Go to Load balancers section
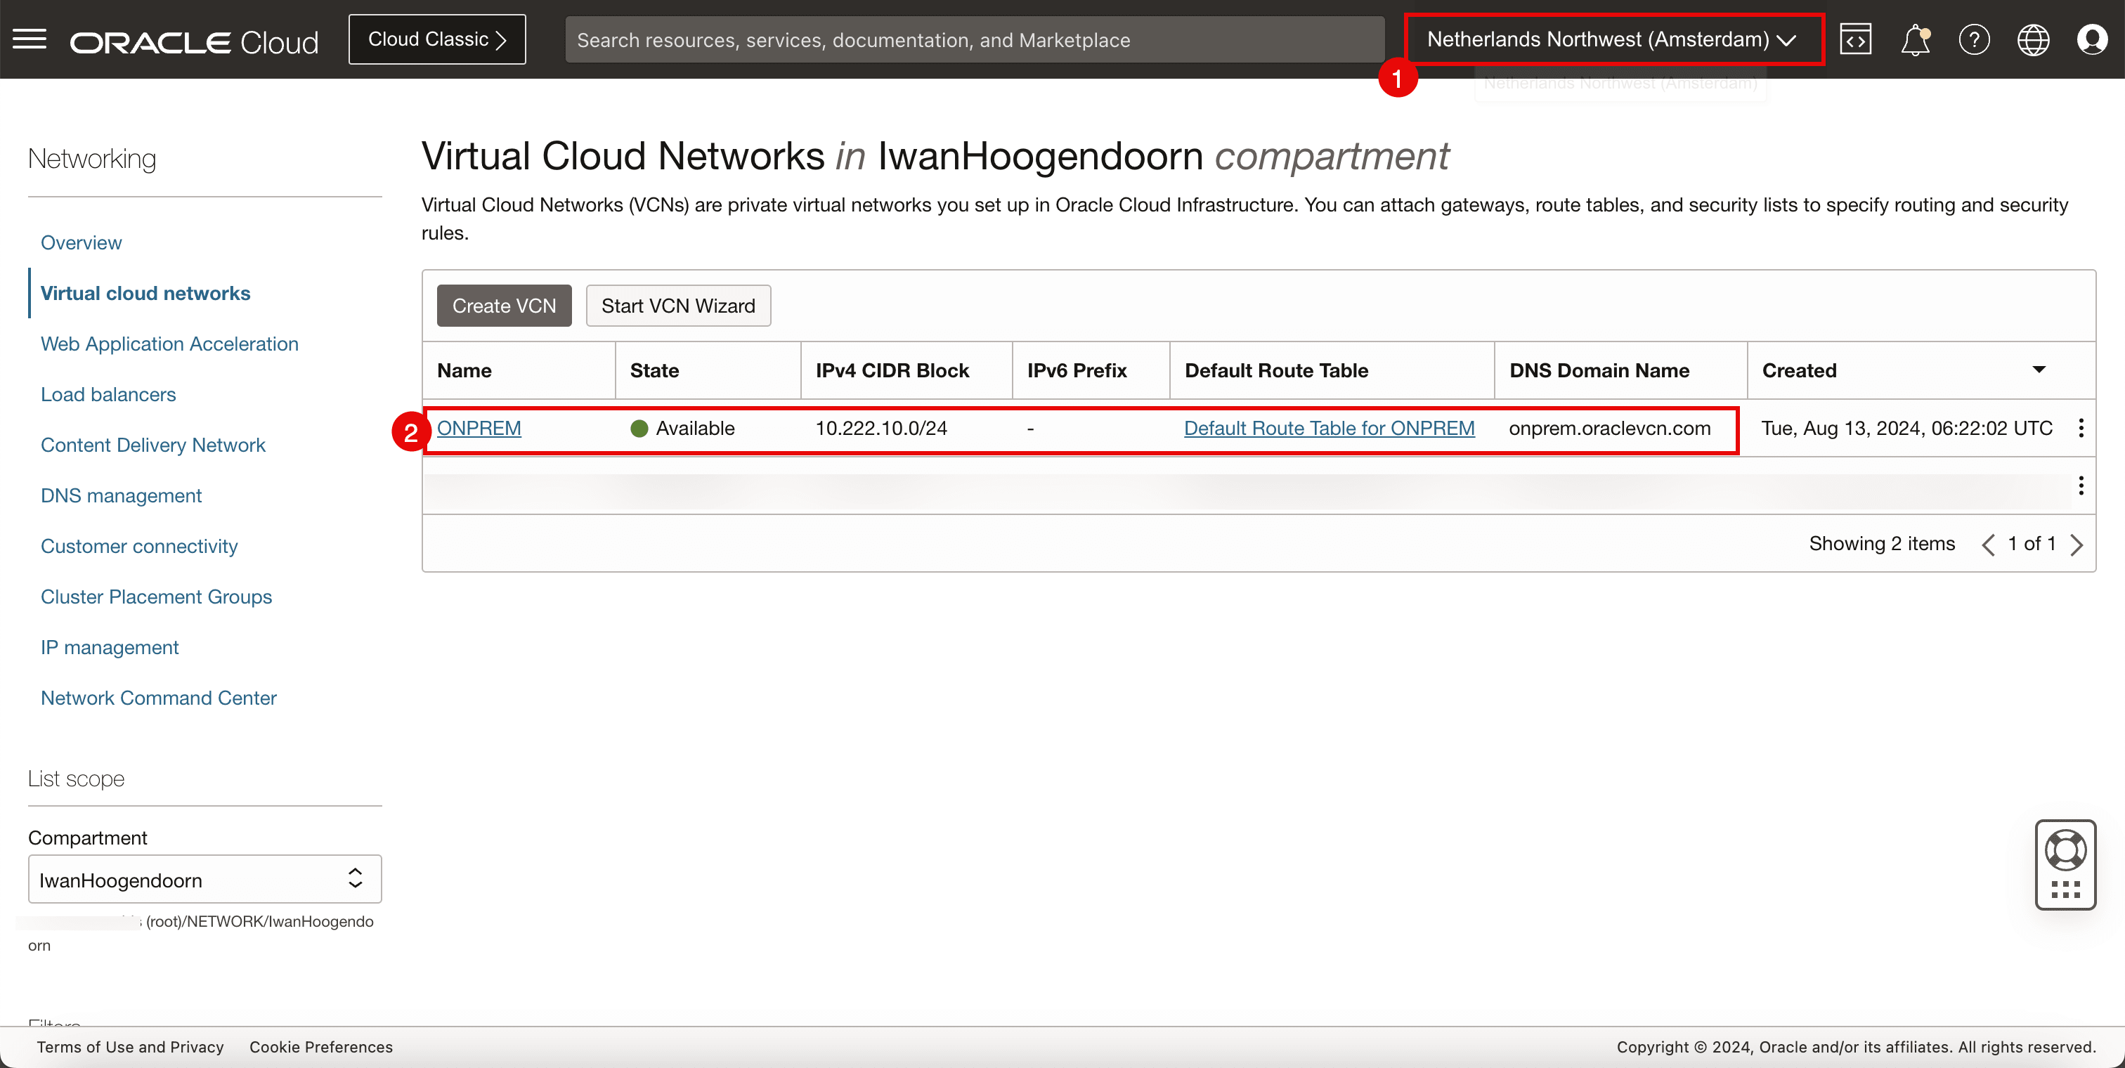 (x=108, y=394)
